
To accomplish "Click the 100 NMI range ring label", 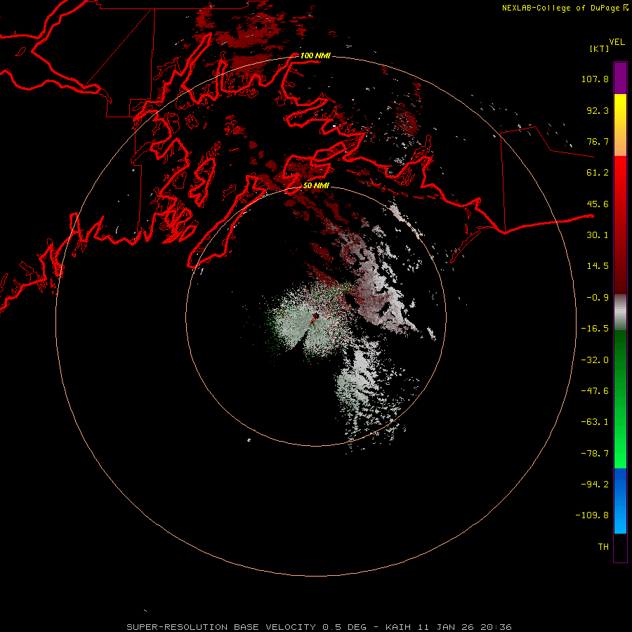I will tap(315, 55).
